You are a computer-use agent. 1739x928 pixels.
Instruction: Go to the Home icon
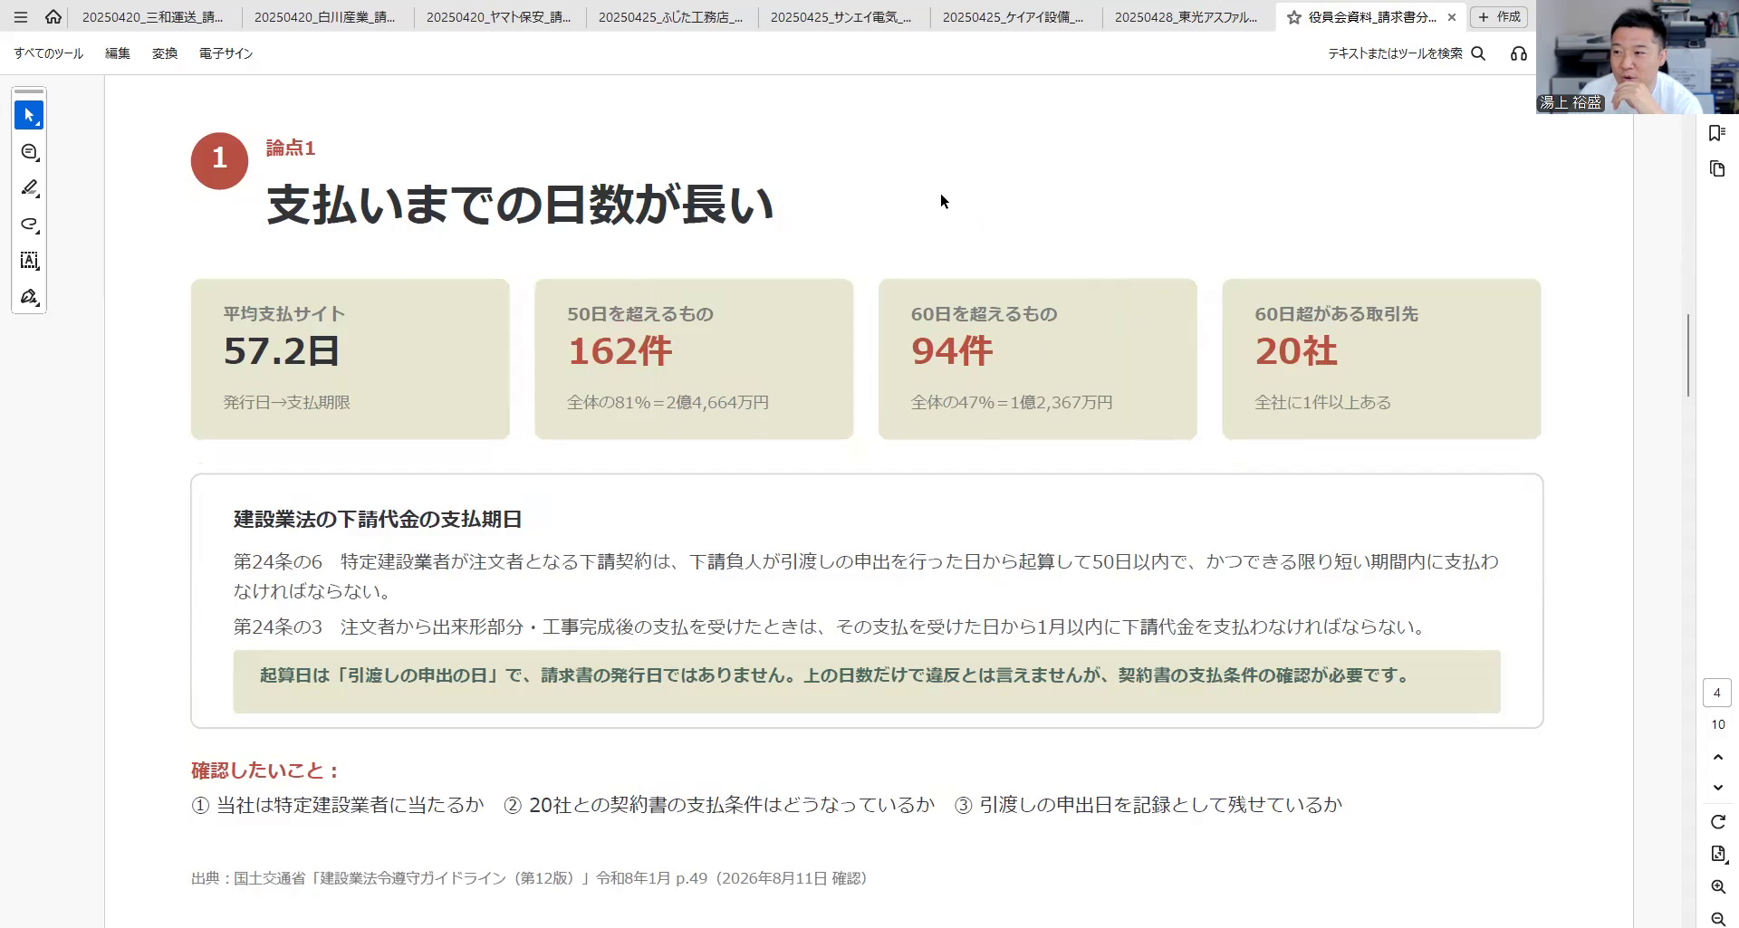pos(53,17)
